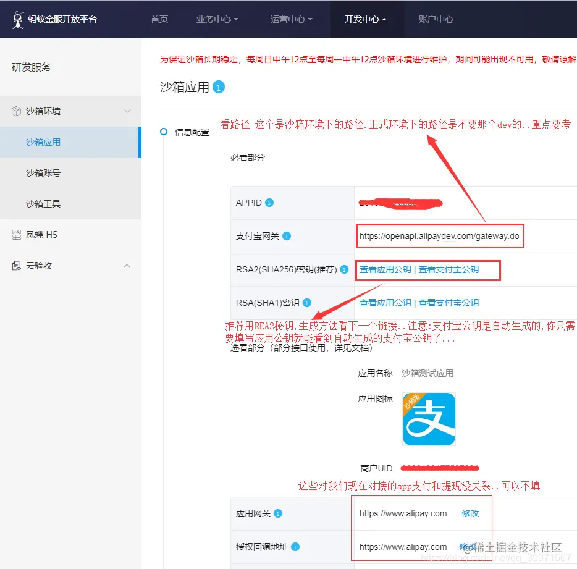Click the info icon next to 应用网关

[278, 513]
